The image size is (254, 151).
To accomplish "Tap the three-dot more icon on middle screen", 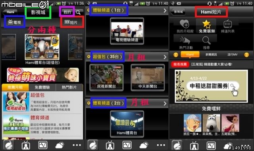I will tap(161, 145).
